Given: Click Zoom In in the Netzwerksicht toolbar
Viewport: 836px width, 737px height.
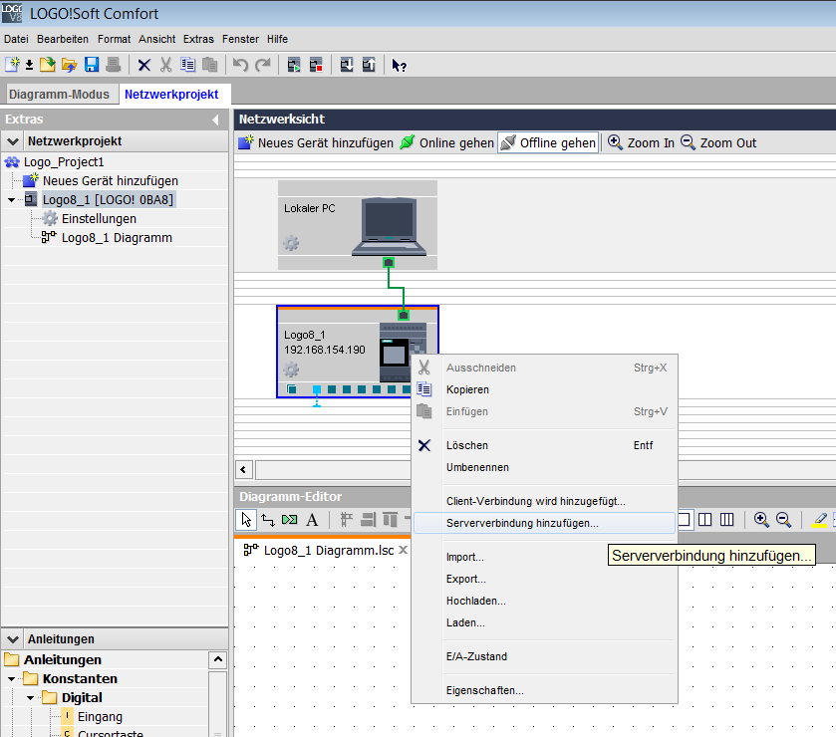Looking at the screenshot, I should click(x=641, y=142).
